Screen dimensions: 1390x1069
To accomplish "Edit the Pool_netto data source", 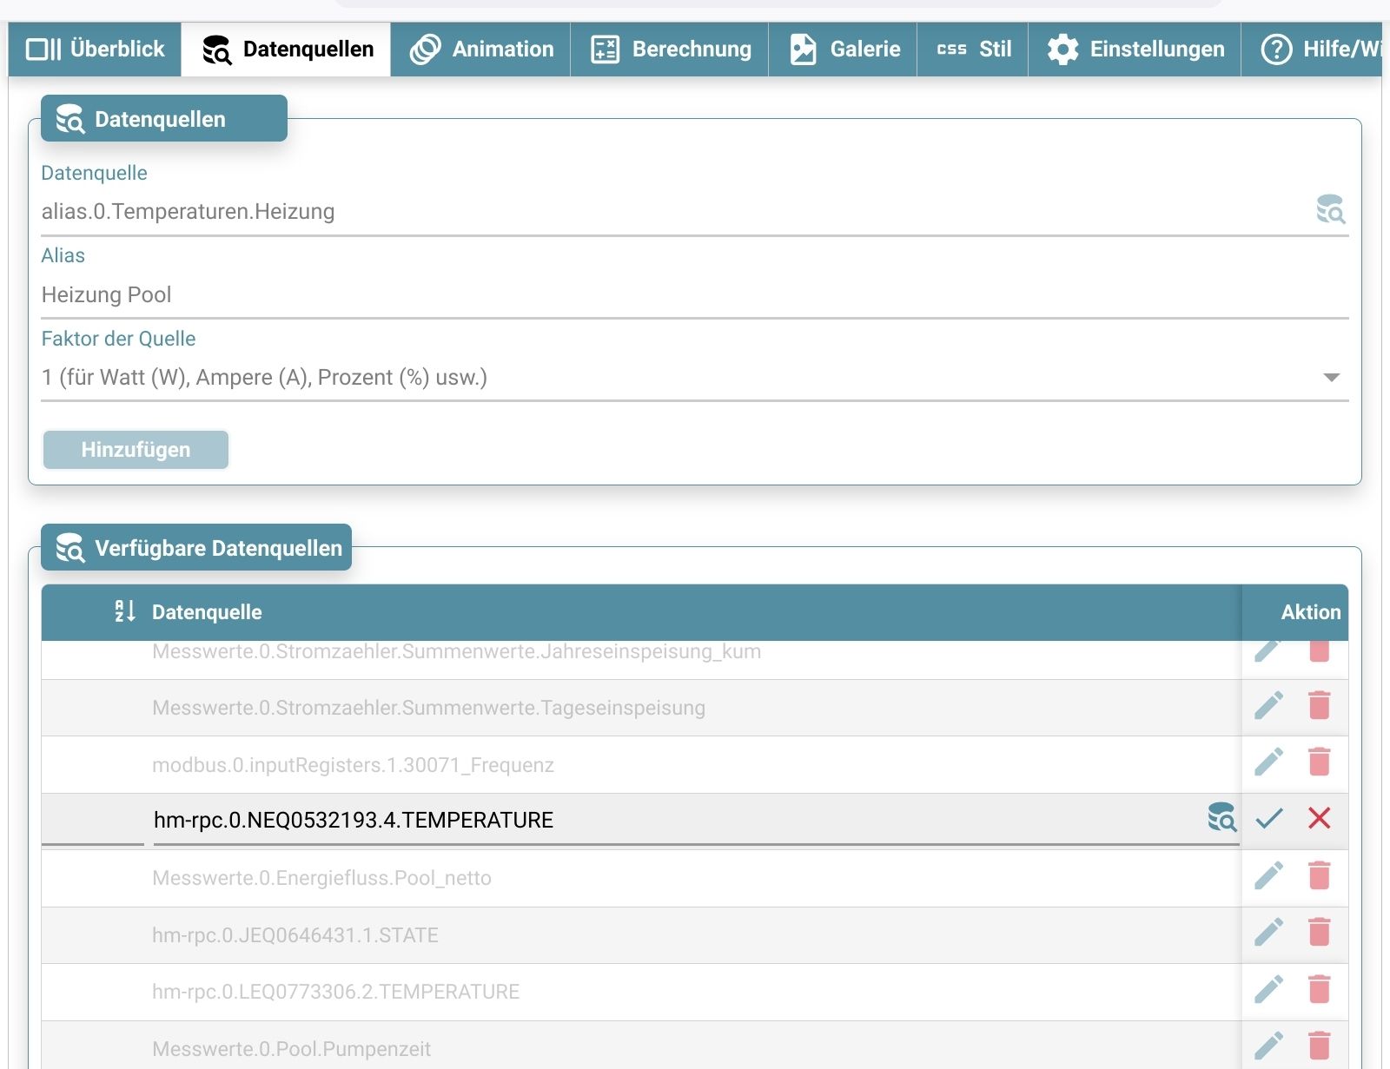I will coord(1268,876).
